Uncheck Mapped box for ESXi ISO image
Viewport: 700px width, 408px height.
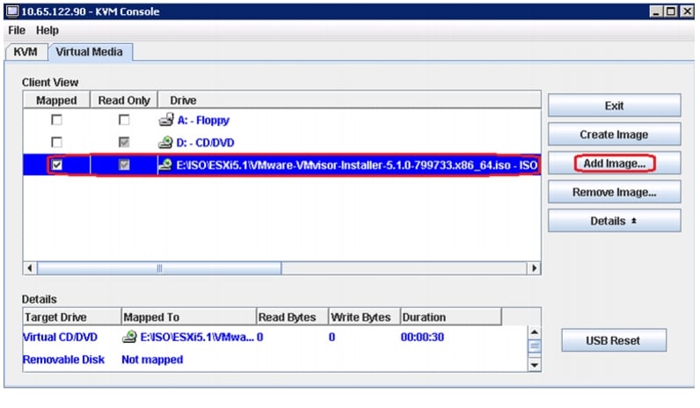coord(56,165)
